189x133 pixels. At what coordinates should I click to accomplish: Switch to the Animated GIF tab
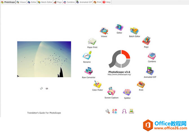click(x=84, y=2)
